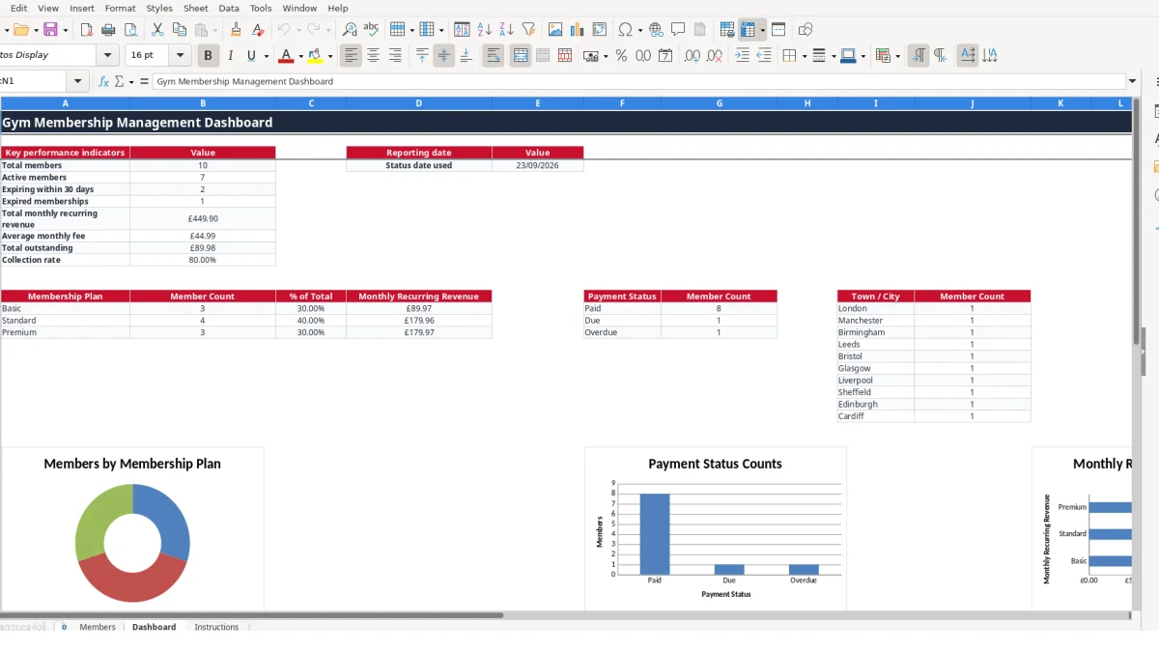Open the underline style dropdown arrow
This screenshot has width=1159, height=652.
tap(267, 56)
